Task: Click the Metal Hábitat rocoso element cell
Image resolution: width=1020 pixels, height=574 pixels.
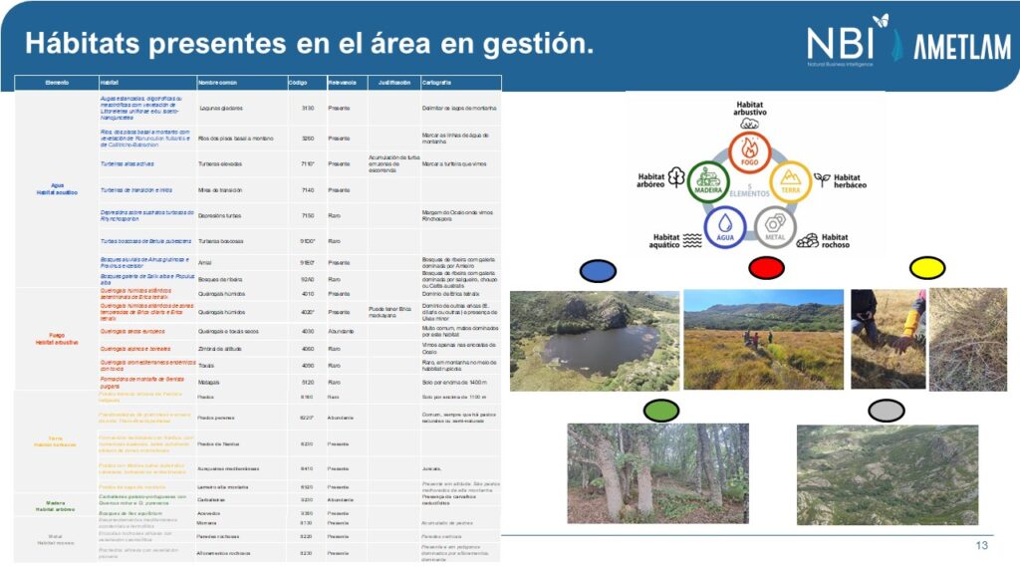Action: point(56,539)
